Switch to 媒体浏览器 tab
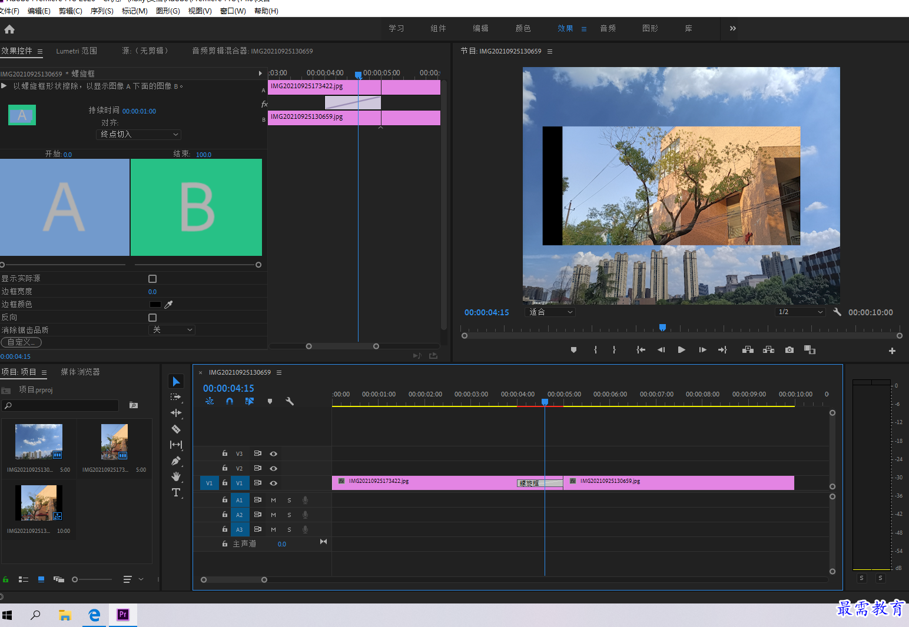This screenshot has width=909, height=627. (x=80, y=372)
